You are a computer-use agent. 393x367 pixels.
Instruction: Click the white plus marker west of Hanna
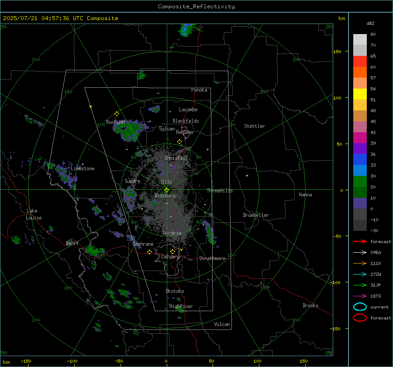[247, 175]
